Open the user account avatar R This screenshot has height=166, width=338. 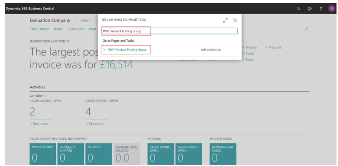(x=332, y=9)
